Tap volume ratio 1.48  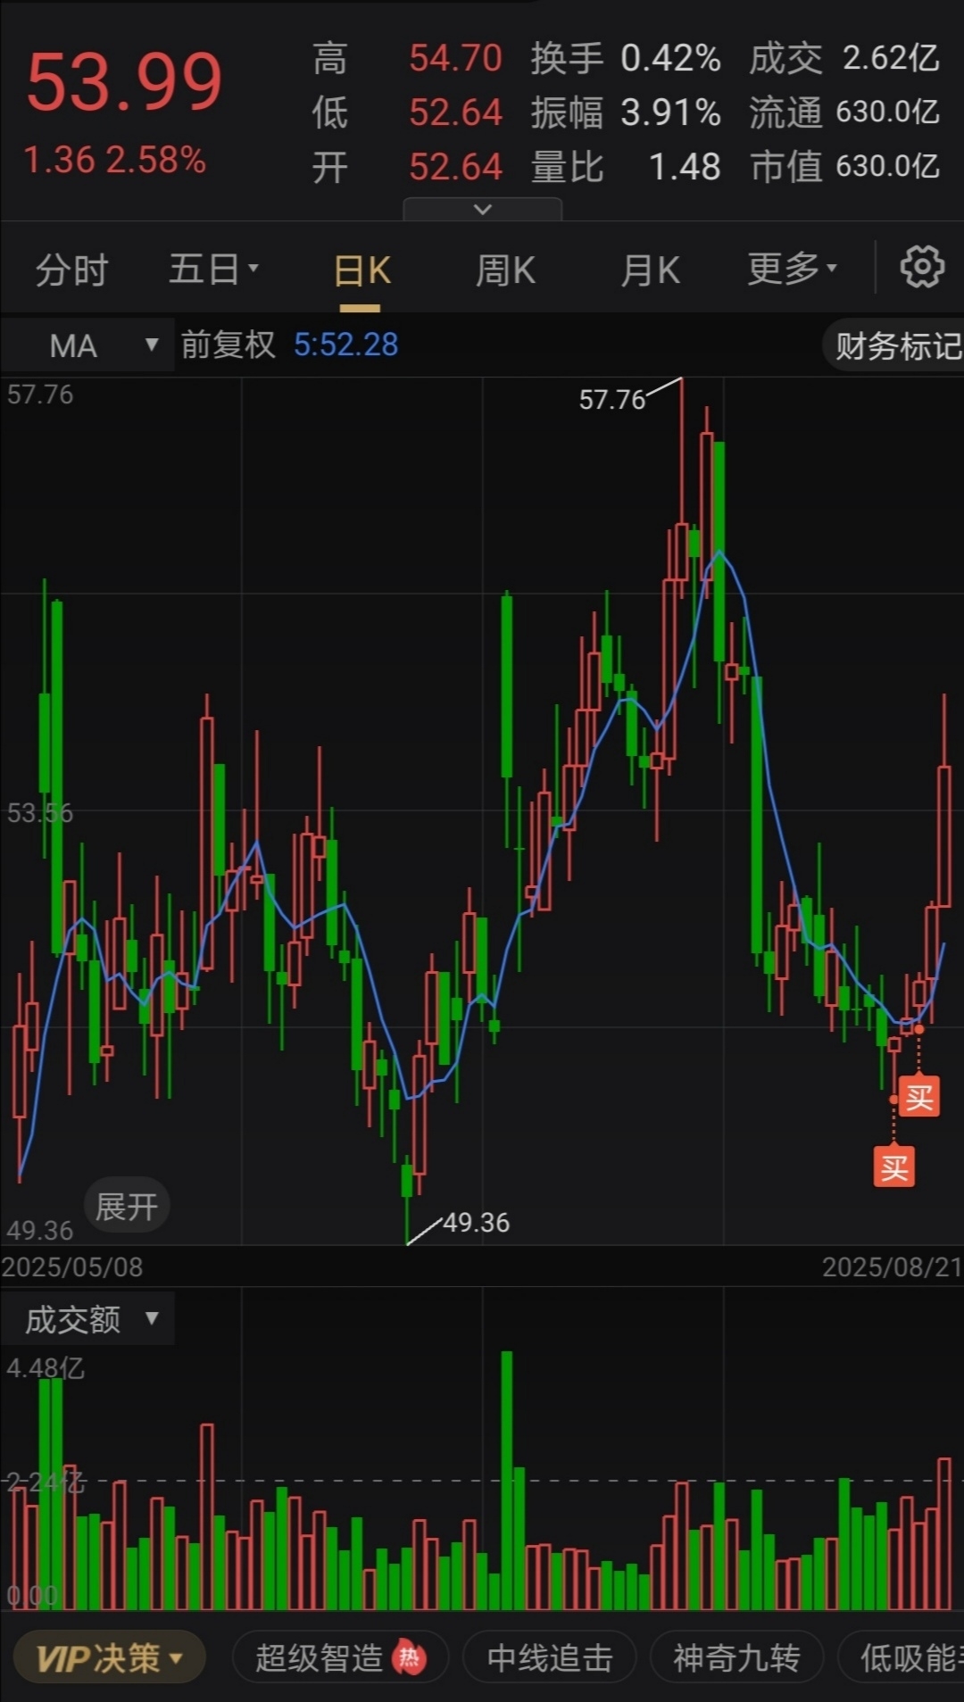[685, 167]
